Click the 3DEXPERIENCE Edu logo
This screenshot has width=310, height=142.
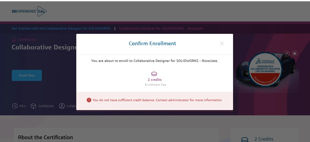(x=29, y=12)
